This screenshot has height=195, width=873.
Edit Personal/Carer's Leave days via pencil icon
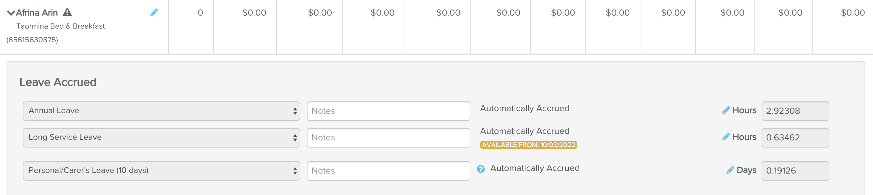click(x=730, y=170)
